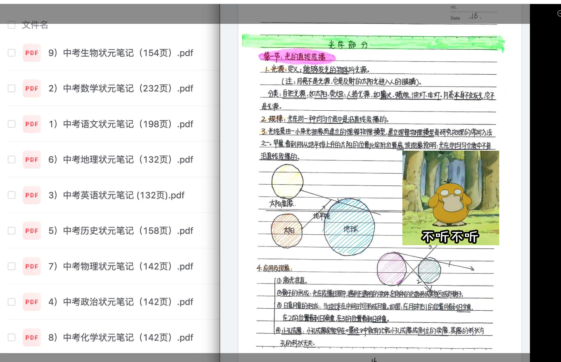This screenshot has width=561, height=362.
Task: Click the PDF icon beside 中考地理状元笔记
Action: [31, 160]
